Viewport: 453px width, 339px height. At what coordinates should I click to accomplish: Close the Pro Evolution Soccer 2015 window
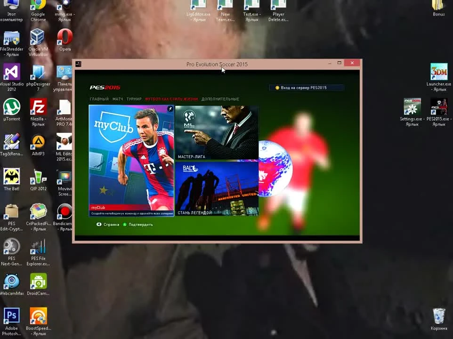(x=352, y=63)
